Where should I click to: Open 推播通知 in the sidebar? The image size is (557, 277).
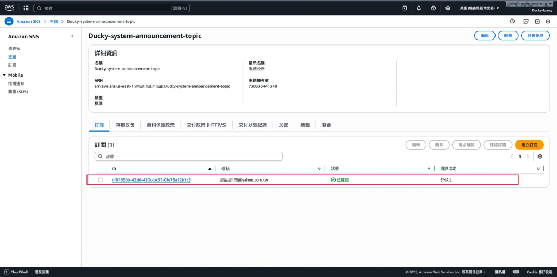click(16, 83)
